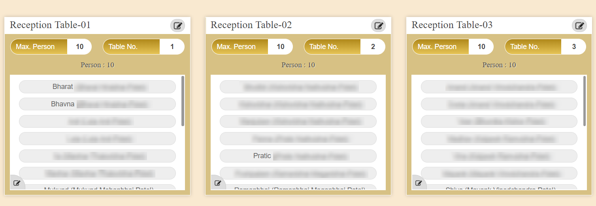Click bottom-left edit icon in Table-02 guest list

coord(218,183)
